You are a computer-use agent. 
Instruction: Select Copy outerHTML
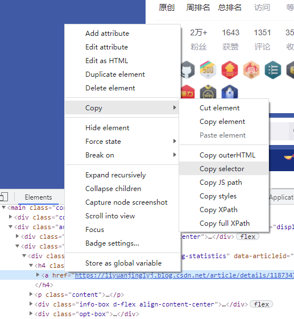[227, 155]
